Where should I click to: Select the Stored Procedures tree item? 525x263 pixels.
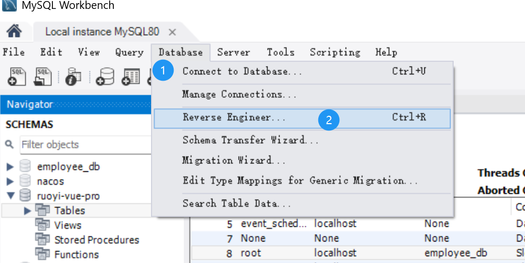(x=97, y=240)
